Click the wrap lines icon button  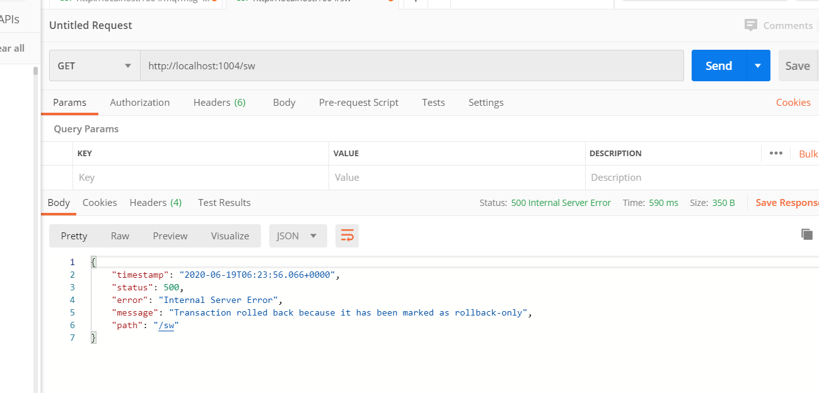pos(347,236)
